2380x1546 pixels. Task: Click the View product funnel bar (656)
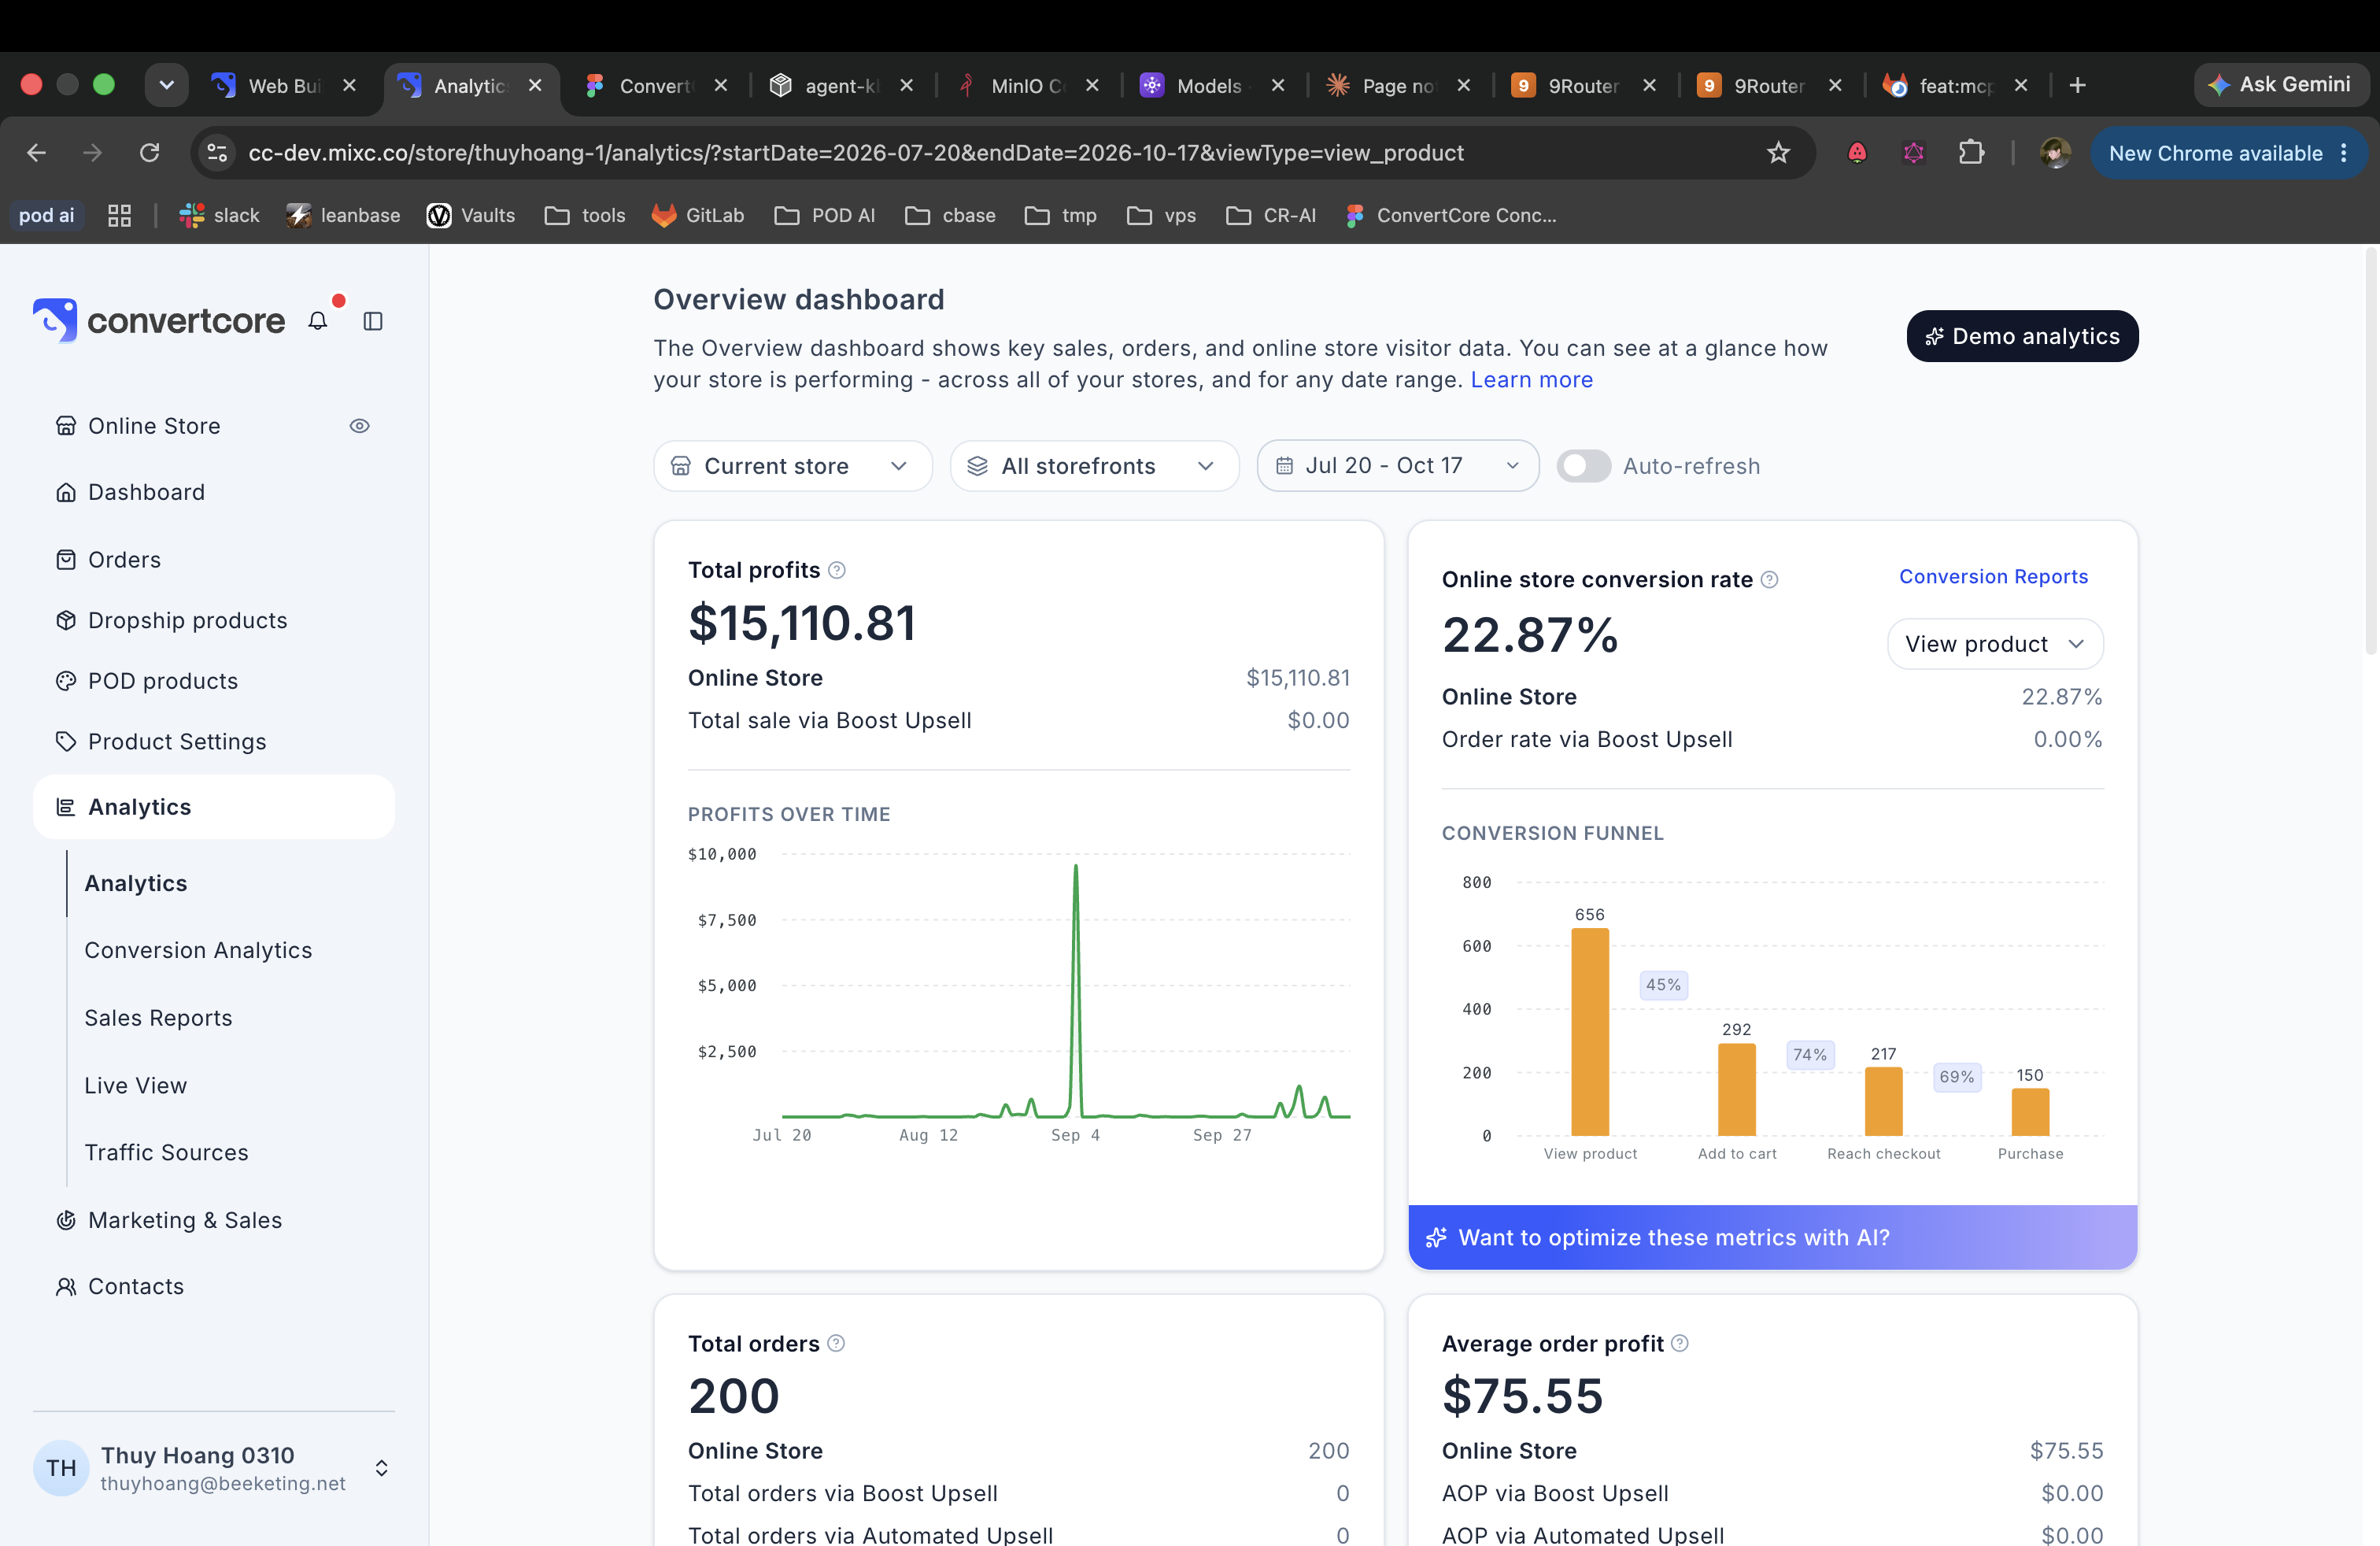click(x=1590, y=1032)
